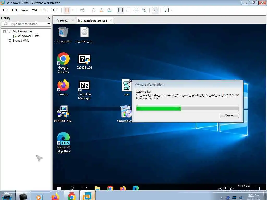Open the Help menu
This screenshot has height=200, width=267.
click(x=55, y=10)
